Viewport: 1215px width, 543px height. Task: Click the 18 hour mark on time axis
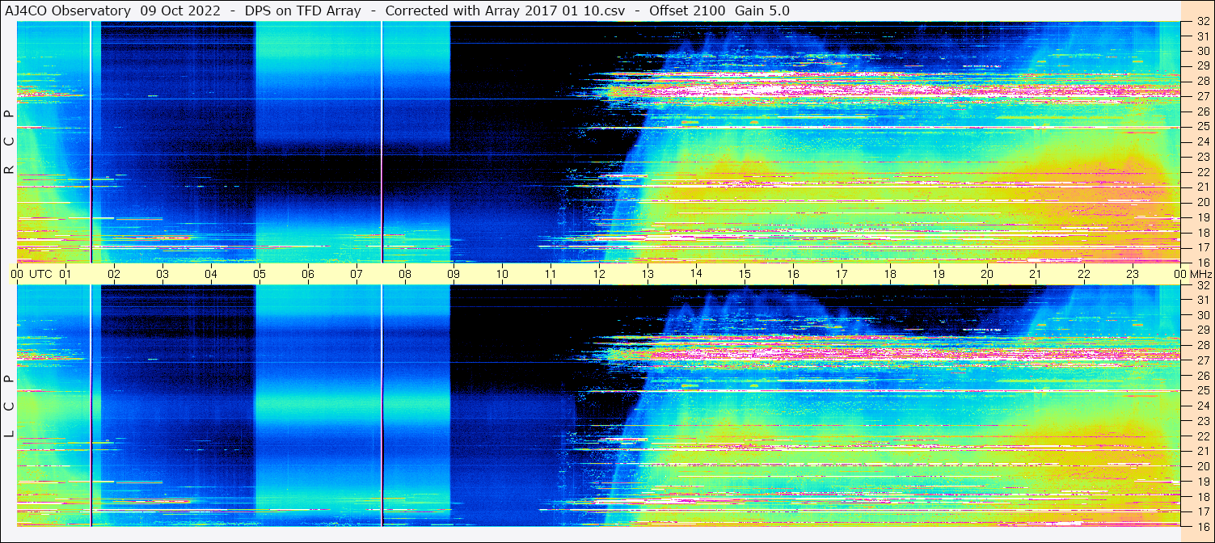point(890,274)
